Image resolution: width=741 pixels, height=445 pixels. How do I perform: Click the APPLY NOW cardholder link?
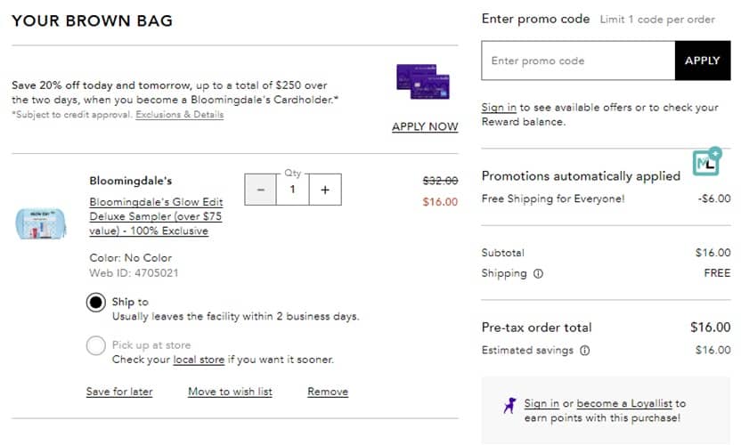pos(425,126)
